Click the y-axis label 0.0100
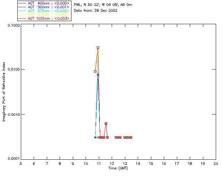This screenshot has height=177, width=222. click(14, 69)
